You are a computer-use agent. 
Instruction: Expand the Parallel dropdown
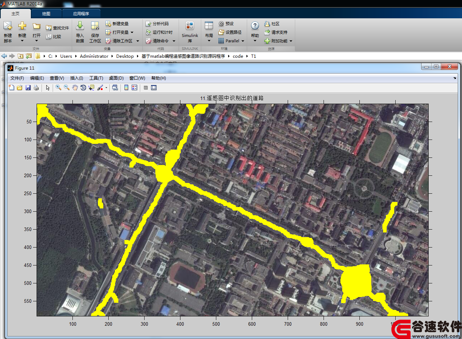point(243,41)
